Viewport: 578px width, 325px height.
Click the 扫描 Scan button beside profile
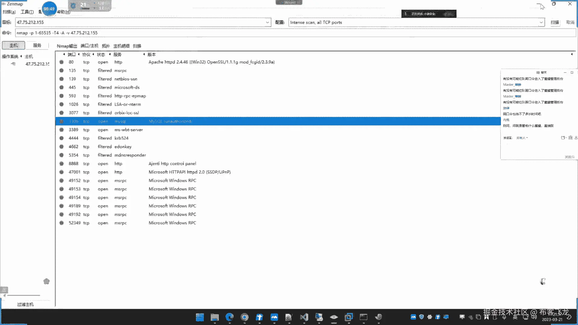[x=555, y=22]
